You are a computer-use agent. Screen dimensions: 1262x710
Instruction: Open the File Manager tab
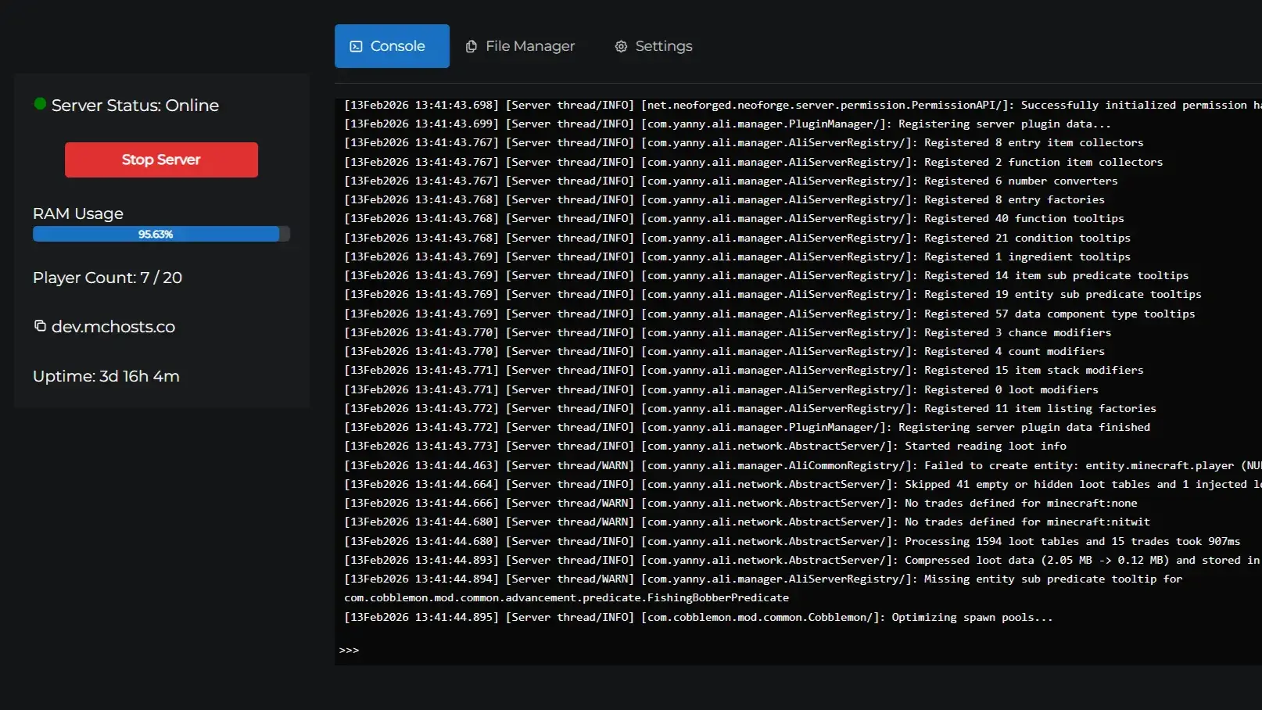[520, 46]
